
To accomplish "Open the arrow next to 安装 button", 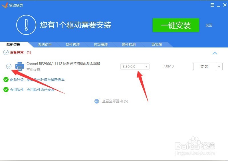I will coord(219,67).
